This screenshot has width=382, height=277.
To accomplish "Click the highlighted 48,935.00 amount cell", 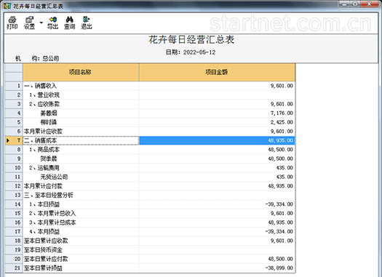I will [217, 140].
